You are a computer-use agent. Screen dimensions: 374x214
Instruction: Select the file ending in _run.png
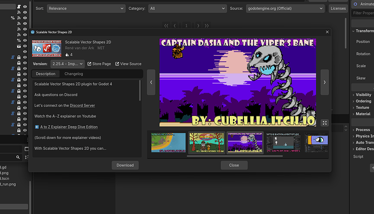click(8, 184)
